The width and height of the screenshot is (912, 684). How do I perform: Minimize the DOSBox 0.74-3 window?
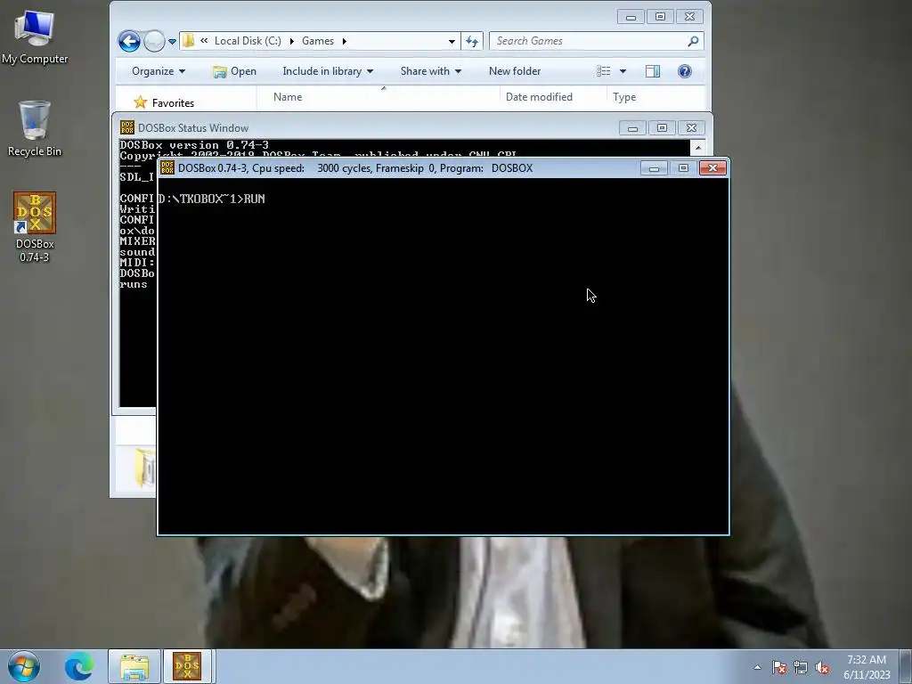click(654, 168)
